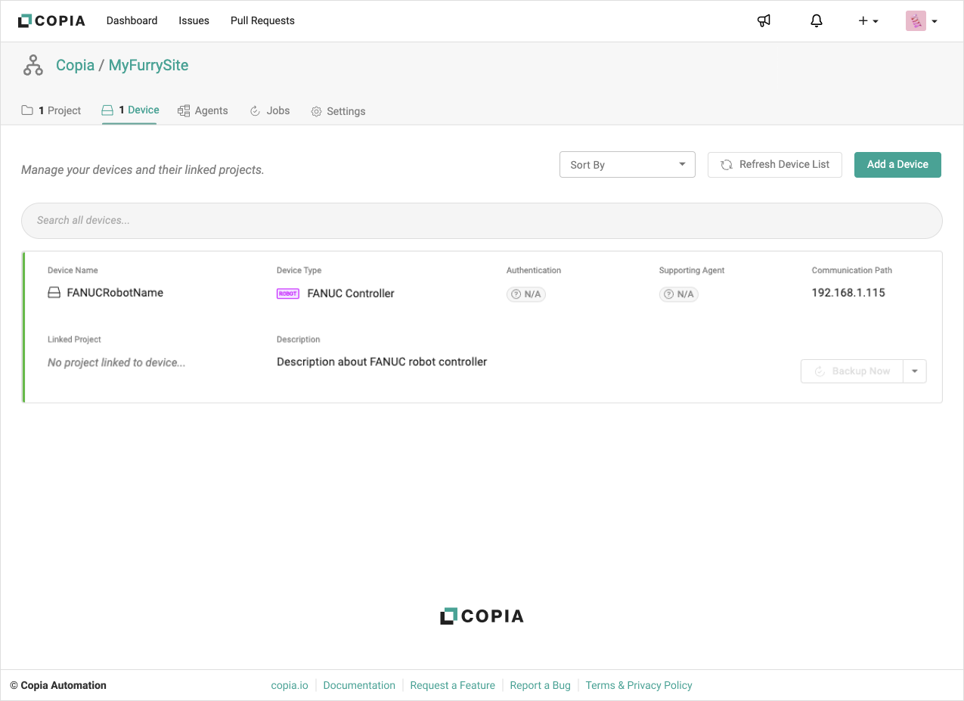Expand the Backup Now options arrow
The width and height of the screenshot is (964, 701).
(x=915, y=371)
